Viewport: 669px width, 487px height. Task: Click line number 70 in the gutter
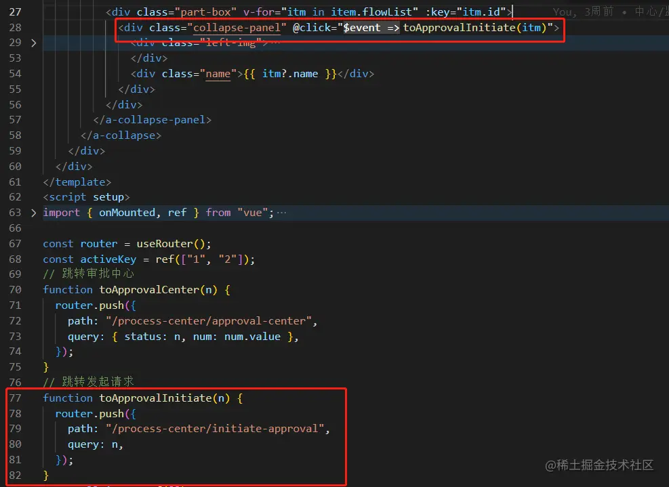pyautogui.click(x=15, y=290)
